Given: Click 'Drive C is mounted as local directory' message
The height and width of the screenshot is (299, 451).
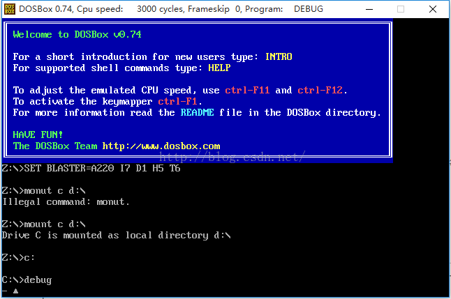Looking at the screenshot, I should click(x=116, y=236).
